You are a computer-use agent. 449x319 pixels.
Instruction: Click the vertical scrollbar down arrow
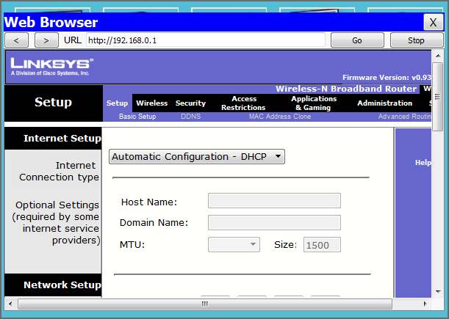point(438,292)
